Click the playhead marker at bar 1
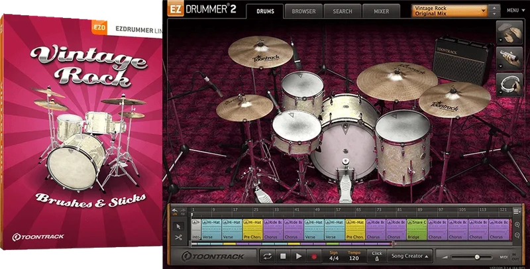This screenshot has height=269, width=530. tap(192, 215)
